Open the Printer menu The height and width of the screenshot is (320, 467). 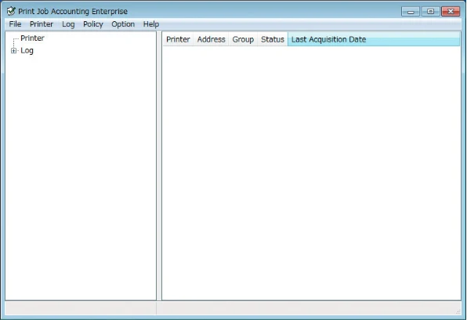click(x=42, y=24)
